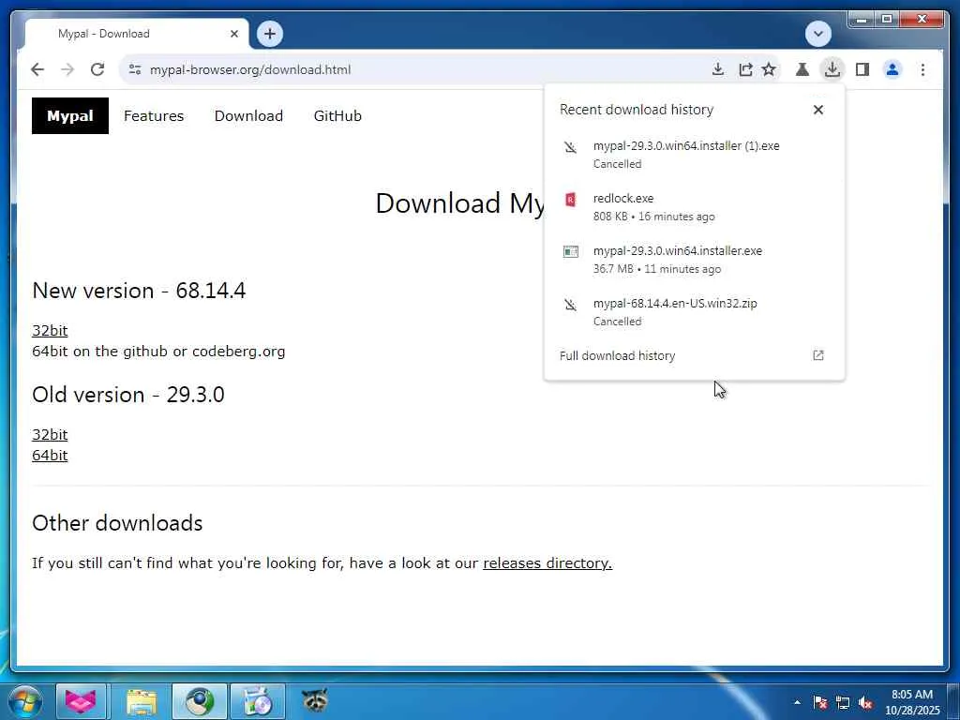Open the Features nav item
The width and height of the screenshot is (960, 720).
154,115
